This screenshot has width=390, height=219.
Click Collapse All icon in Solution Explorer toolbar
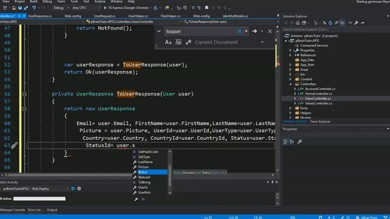click(336, 23)
